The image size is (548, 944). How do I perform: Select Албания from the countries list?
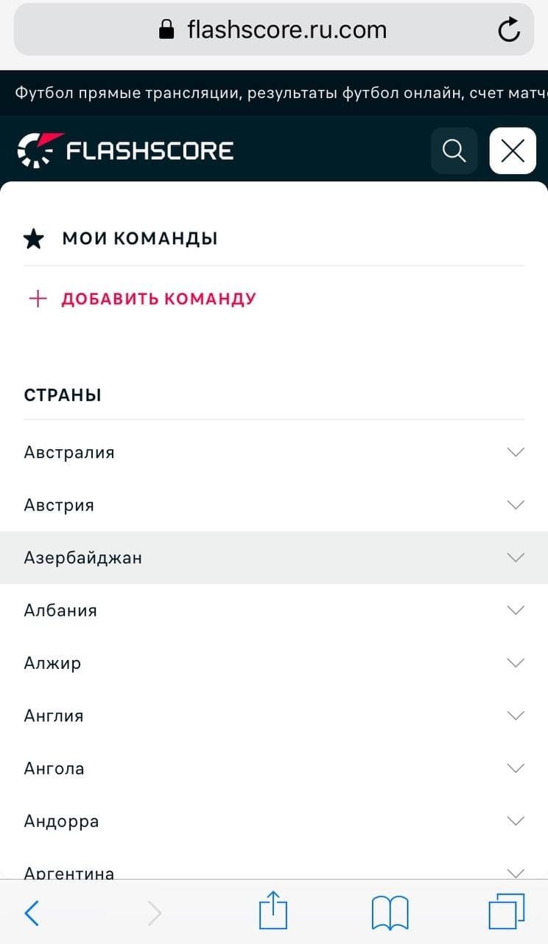(60, 611)
